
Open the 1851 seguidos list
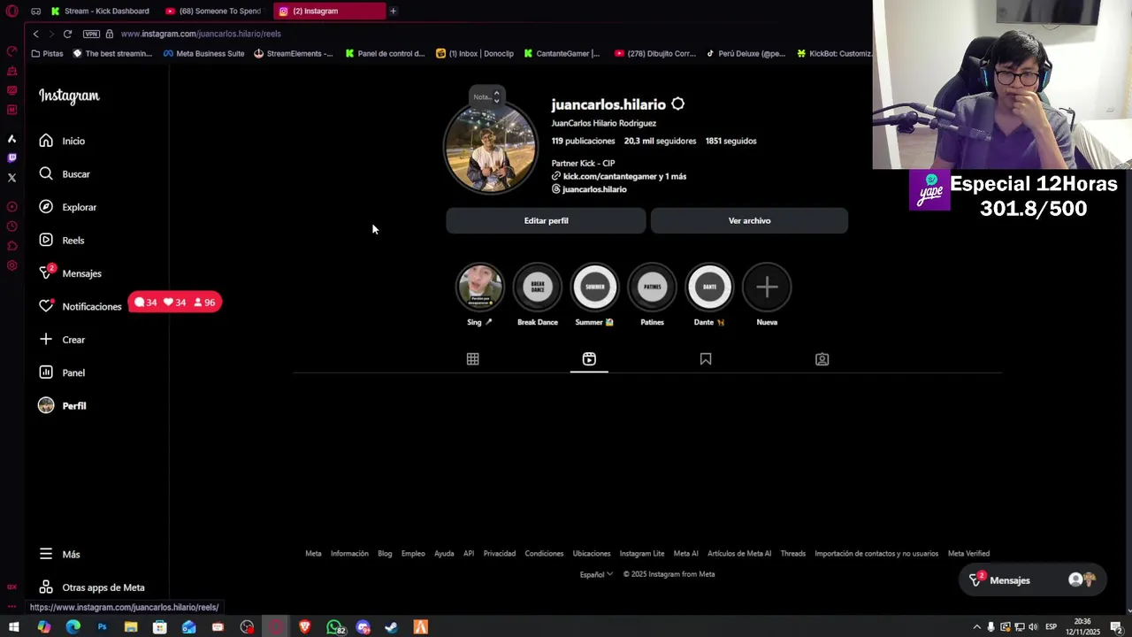730,141
